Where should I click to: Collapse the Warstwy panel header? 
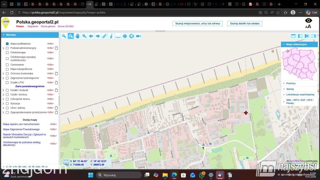point(30,35)
